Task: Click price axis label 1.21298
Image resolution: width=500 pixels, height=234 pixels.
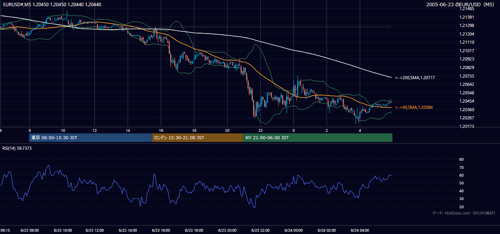Action: tap(466, 25)
